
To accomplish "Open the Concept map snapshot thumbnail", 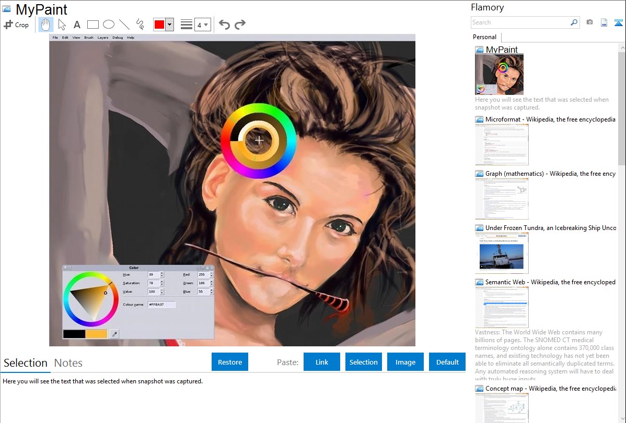I will coord(502,408).
